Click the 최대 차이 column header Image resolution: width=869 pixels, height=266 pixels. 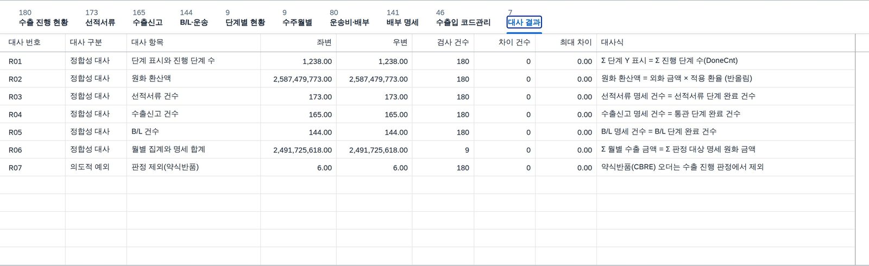point(566,42)
